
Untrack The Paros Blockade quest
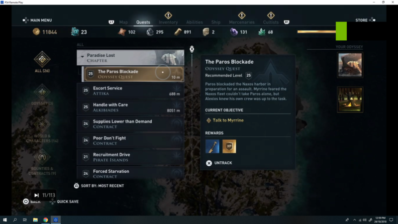pos(219,163)
